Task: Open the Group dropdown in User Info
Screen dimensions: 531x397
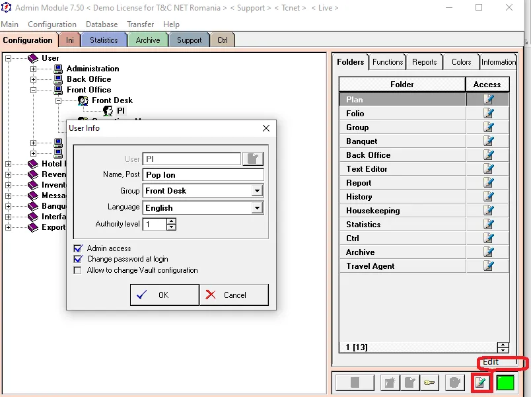Action: click(257, 191)
